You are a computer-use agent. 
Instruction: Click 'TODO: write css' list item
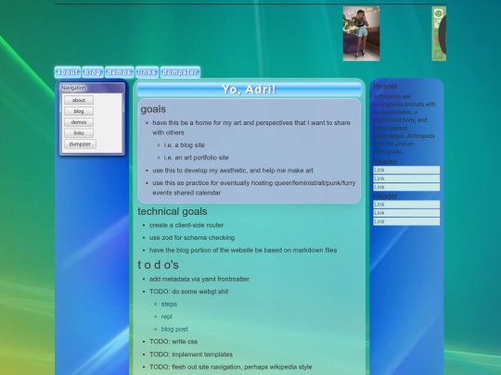[173, 342]
